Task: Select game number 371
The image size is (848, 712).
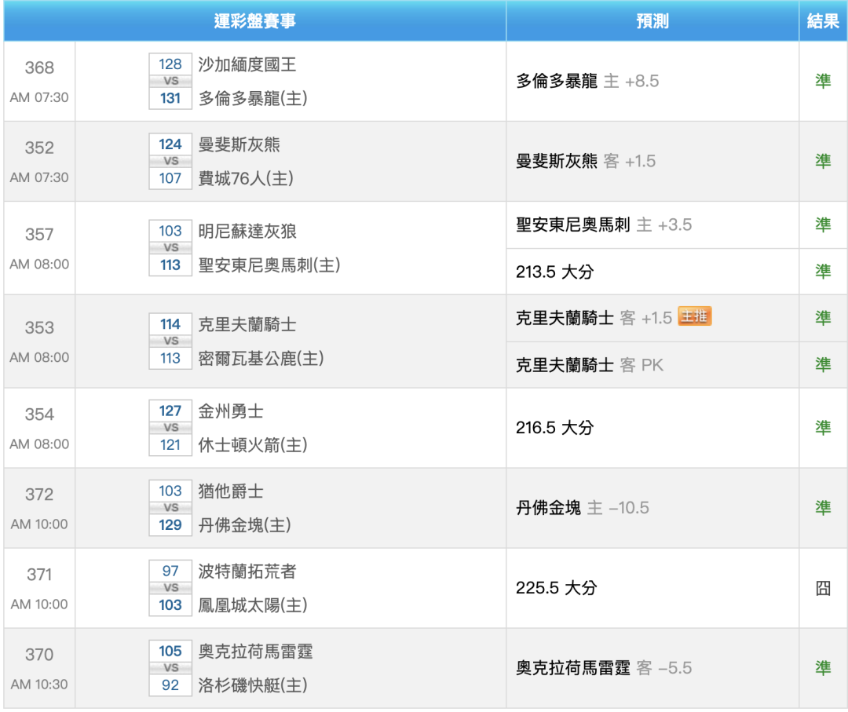Action: pyautogui.click(x=39, y=574)
